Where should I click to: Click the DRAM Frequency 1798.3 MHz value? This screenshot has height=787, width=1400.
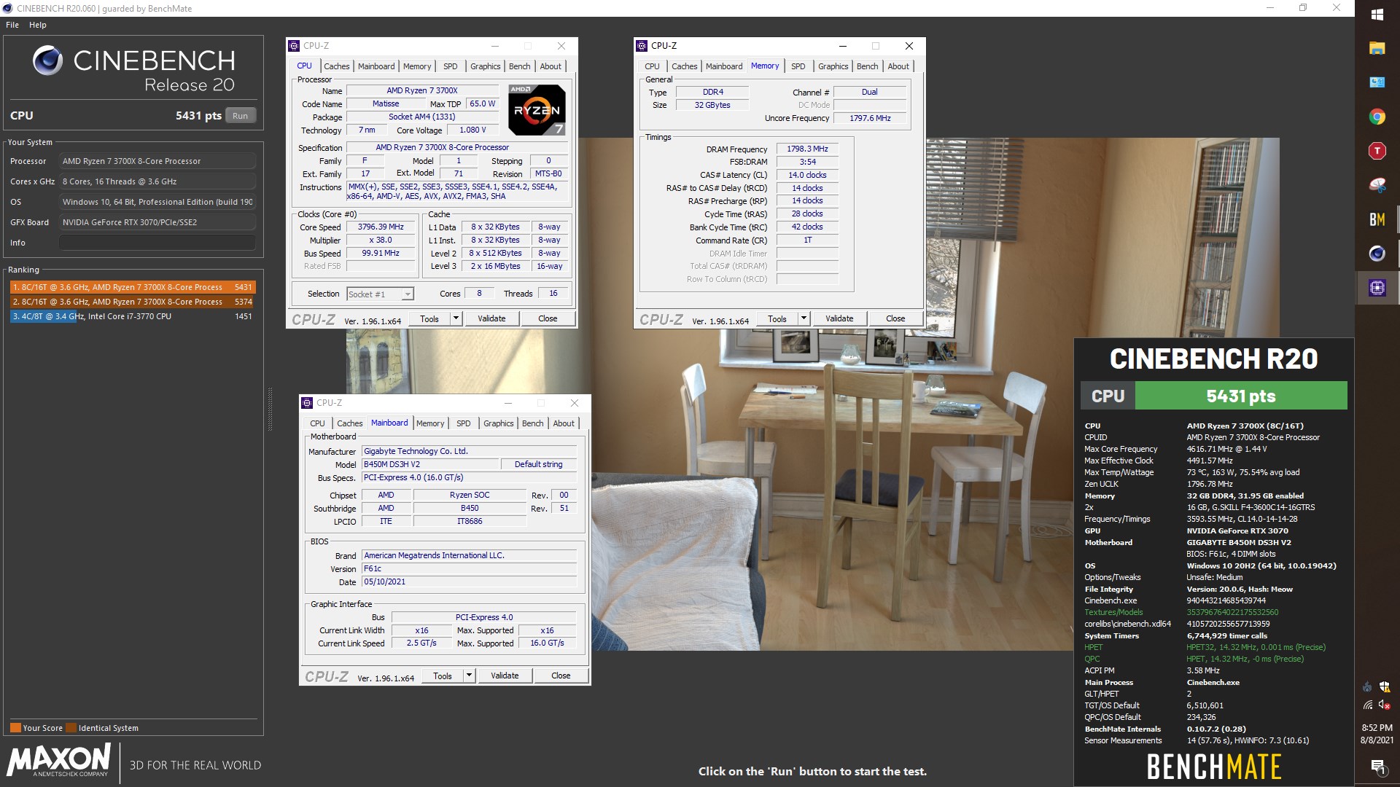pyautogui.click(x=807, y=149)
